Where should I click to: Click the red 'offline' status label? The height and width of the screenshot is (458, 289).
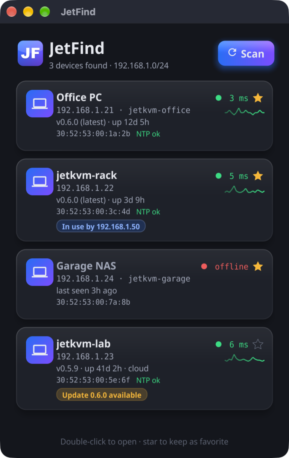tap(231, 267)
